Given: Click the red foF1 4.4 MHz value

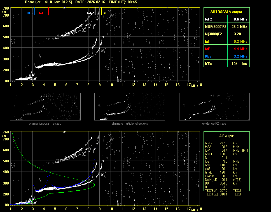Looking at the screenshot, I should 240,49.
